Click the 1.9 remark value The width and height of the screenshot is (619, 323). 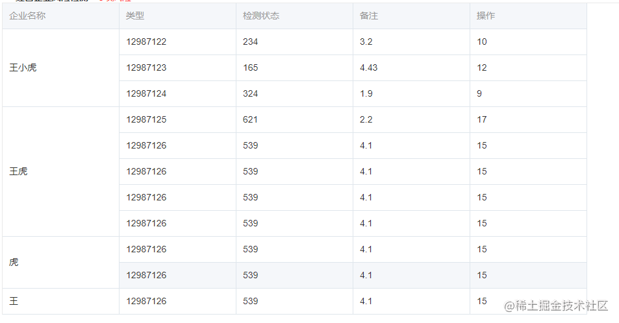pyautogui.click(x=366, y=93)
